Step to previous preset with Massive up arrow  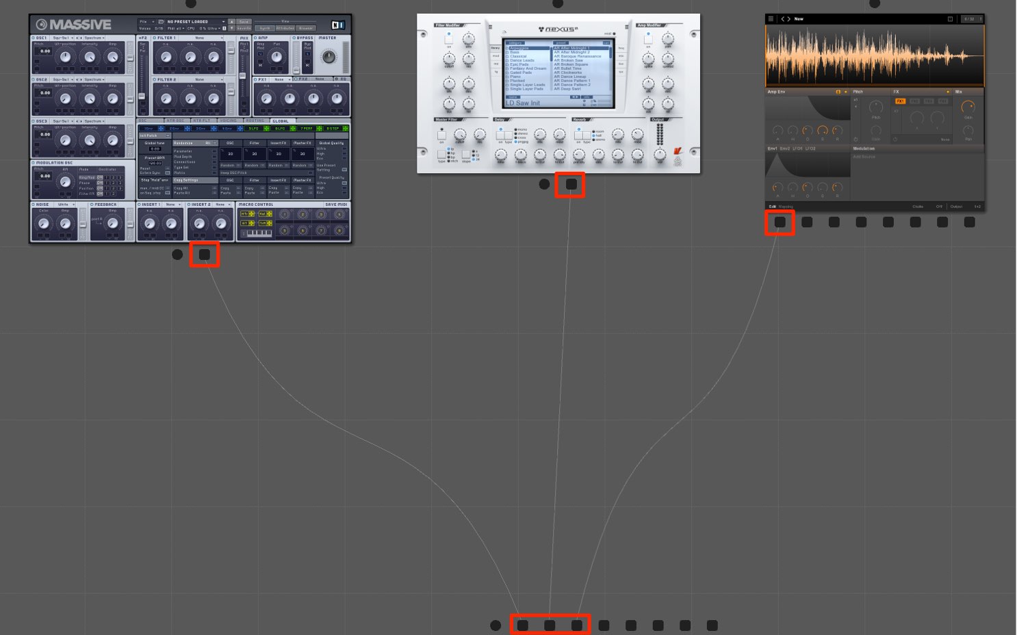click(x=231, y=22)
